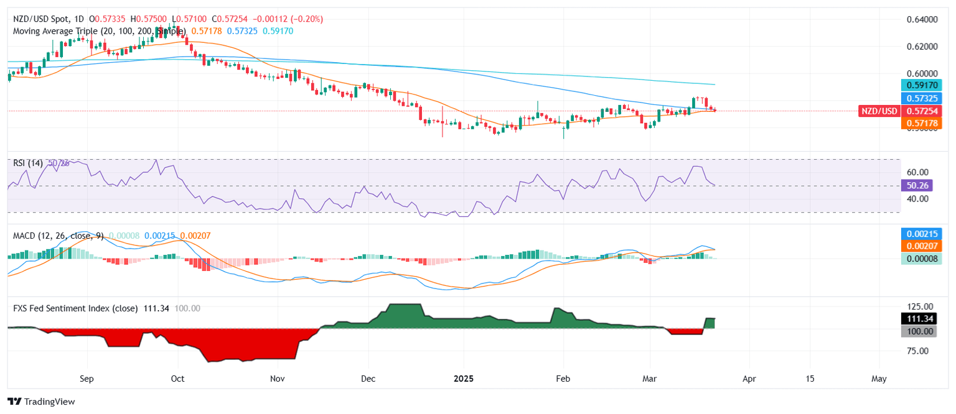Click the 0.00008 histogram value tag

click(921, 259)
